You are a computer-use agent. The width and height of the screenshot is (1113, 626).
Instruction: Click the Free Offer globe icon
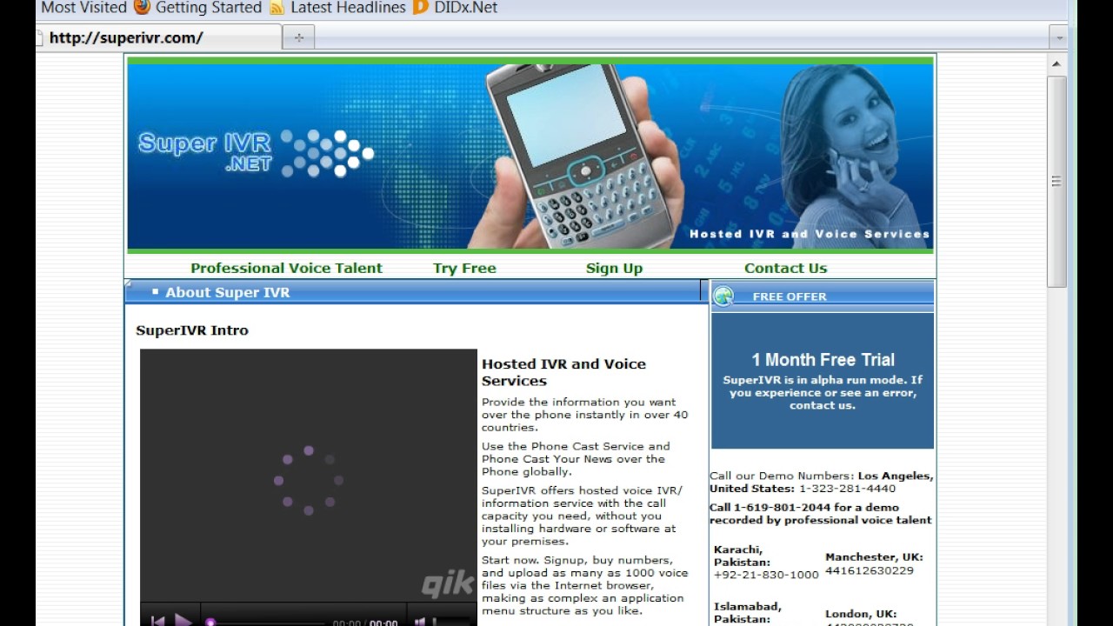(723, 296)
